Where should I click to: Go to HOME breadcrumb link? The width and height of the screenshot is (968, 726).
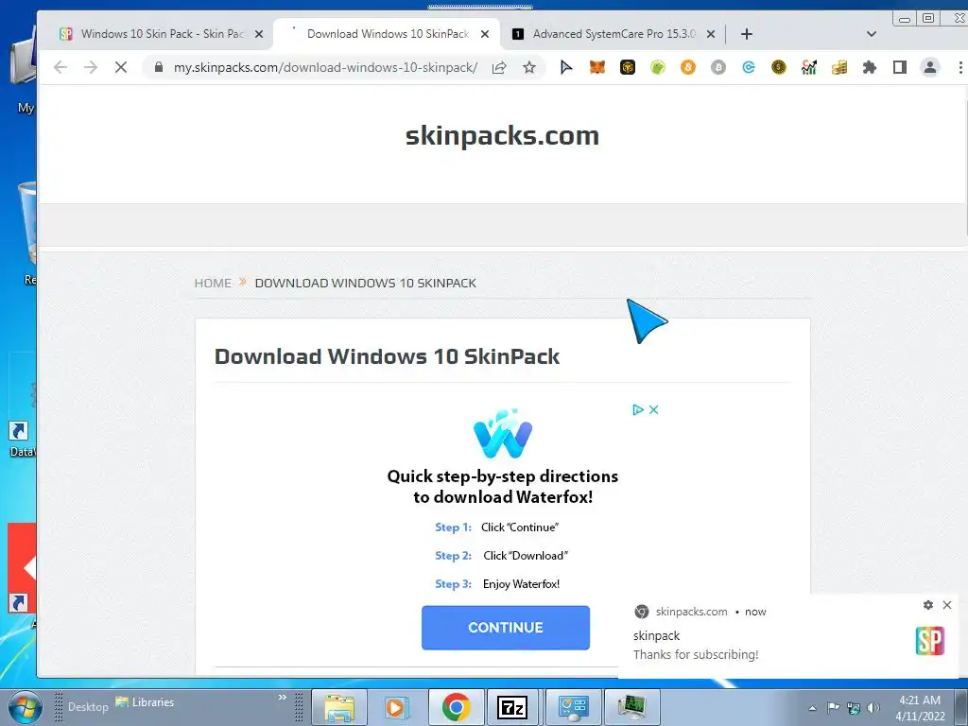pyautogui.click(x=213, y=283)
